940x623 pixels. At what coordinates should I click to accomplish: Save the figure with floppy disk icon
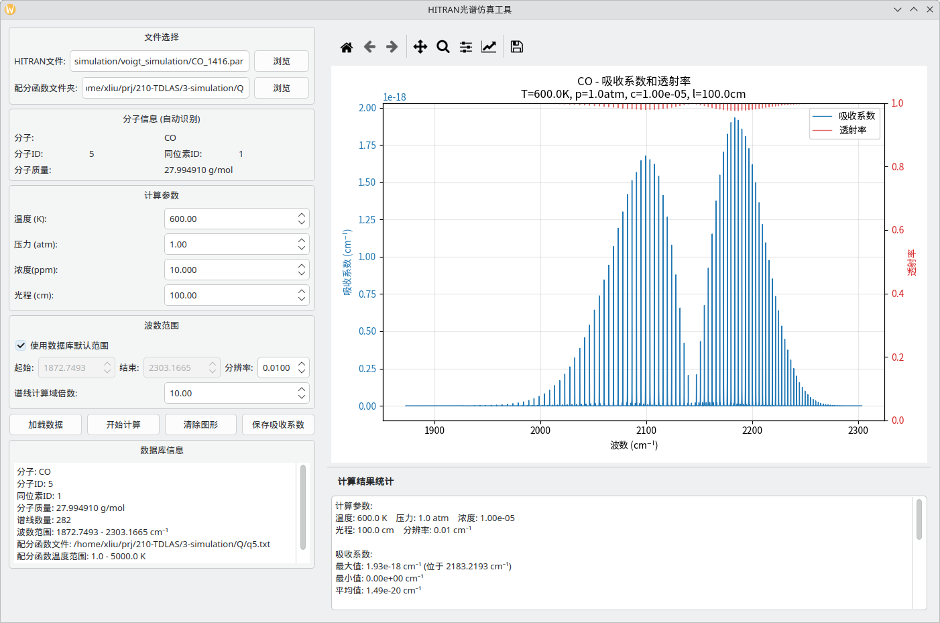coord(517,47)
